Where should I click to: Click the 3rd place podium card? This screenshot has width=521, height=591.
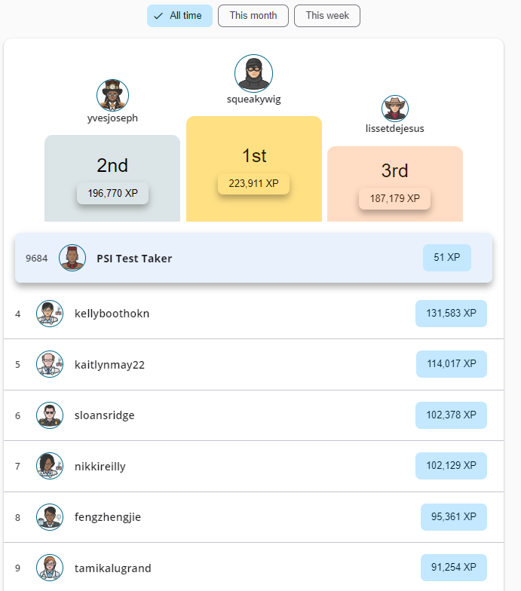point(394,172)
